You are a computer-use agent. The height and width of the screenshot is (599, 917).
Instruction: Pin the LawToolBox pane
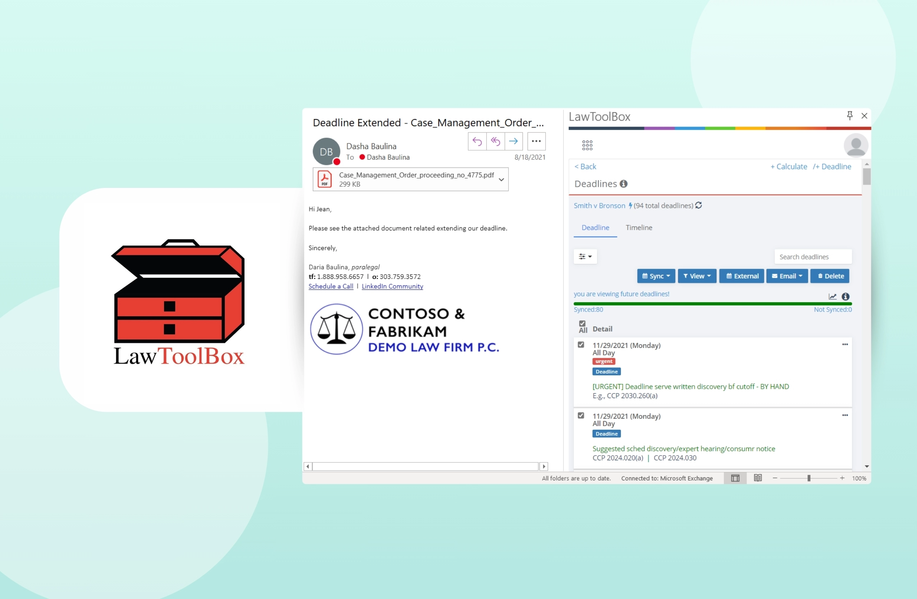849,116
